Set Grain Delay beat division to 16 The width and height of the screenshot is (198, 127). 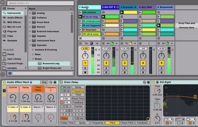[82, 115]
